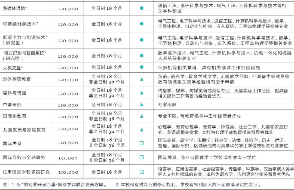Select the circle icon beside 多媒体通信

point(142,8)
